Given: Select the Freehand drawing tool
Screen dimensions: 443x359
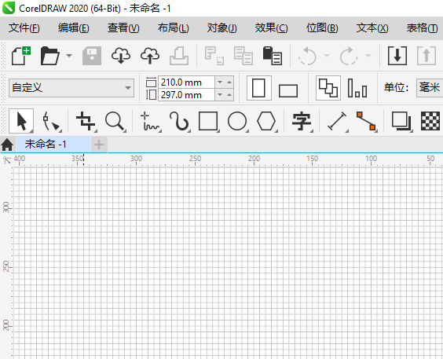Looking at the screenshot, I should 150,121.
